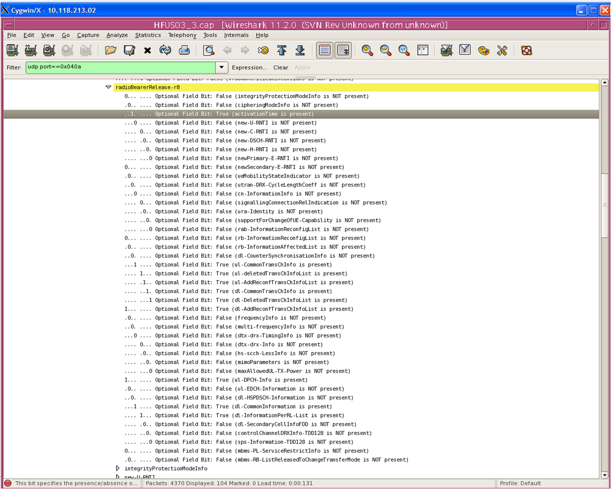Image resolution: width=611 pixels, height=489 pixels.
Task: Jump to the first packet icon
Action: 281,50
